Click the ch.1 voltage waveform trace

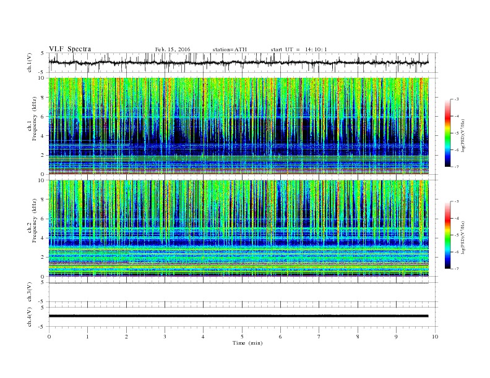coord(238,62)
